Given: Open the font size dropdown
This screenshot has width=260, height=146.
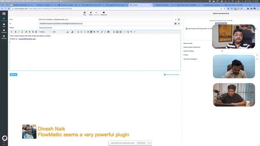Looking at the screenshot, I should 58,32.
